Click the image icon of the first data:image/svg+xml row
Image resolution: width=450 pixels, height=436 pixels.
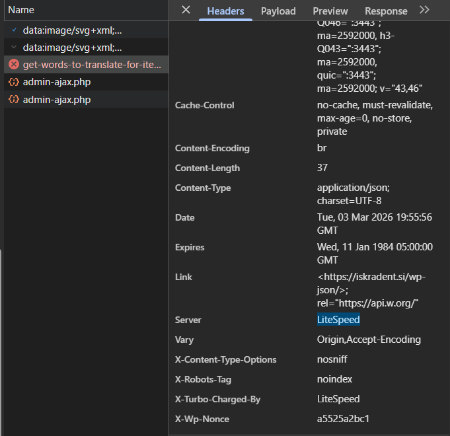(x=14, y=30)
